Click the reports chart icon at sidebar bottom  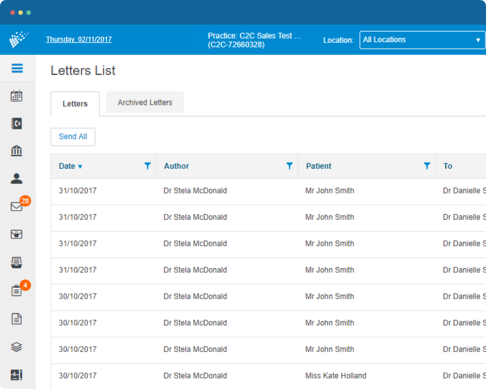pyautogui.click(x=17, y=375)
